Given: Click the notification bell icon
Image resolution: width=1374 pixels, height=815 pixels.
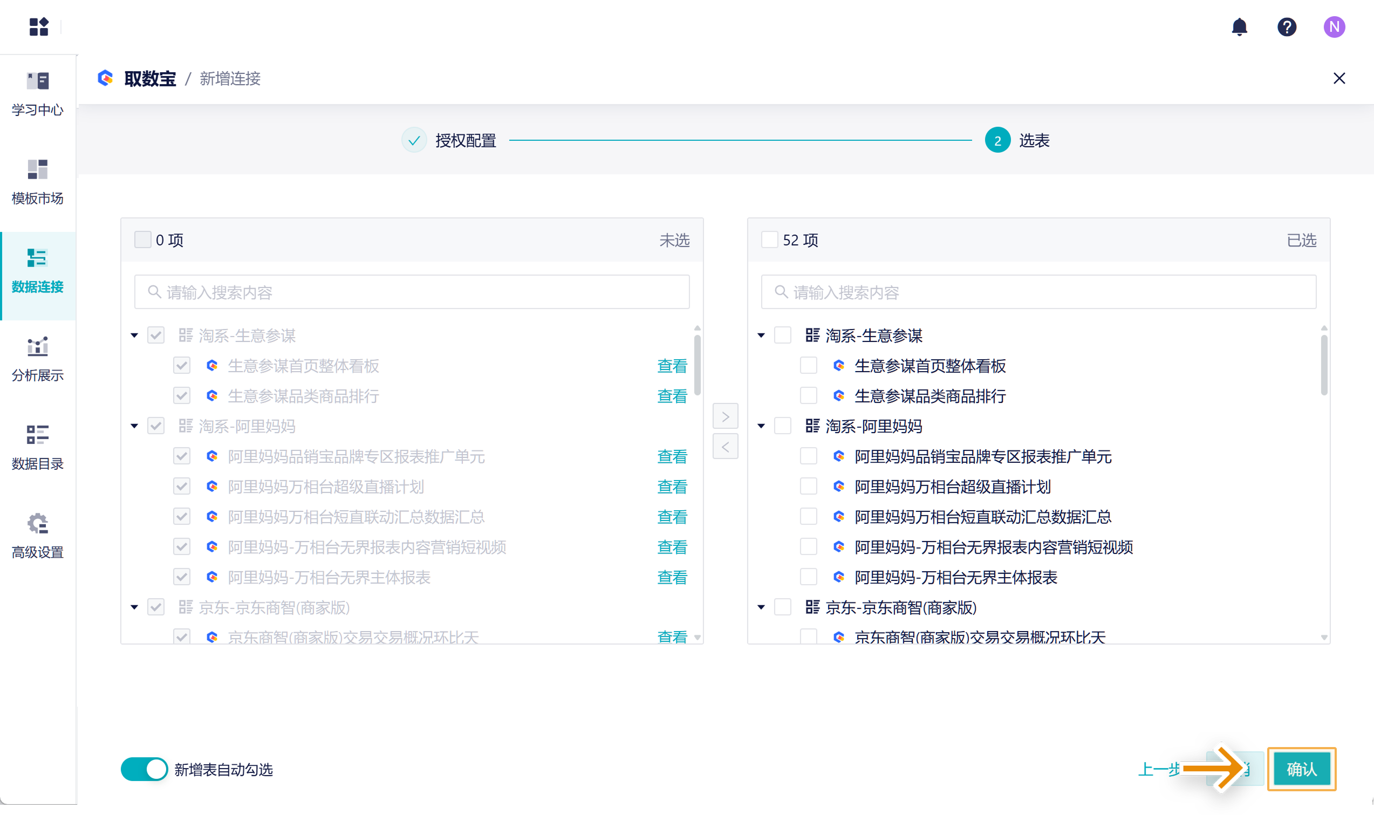Looking at the screenshot, I should click(1239, 27).
